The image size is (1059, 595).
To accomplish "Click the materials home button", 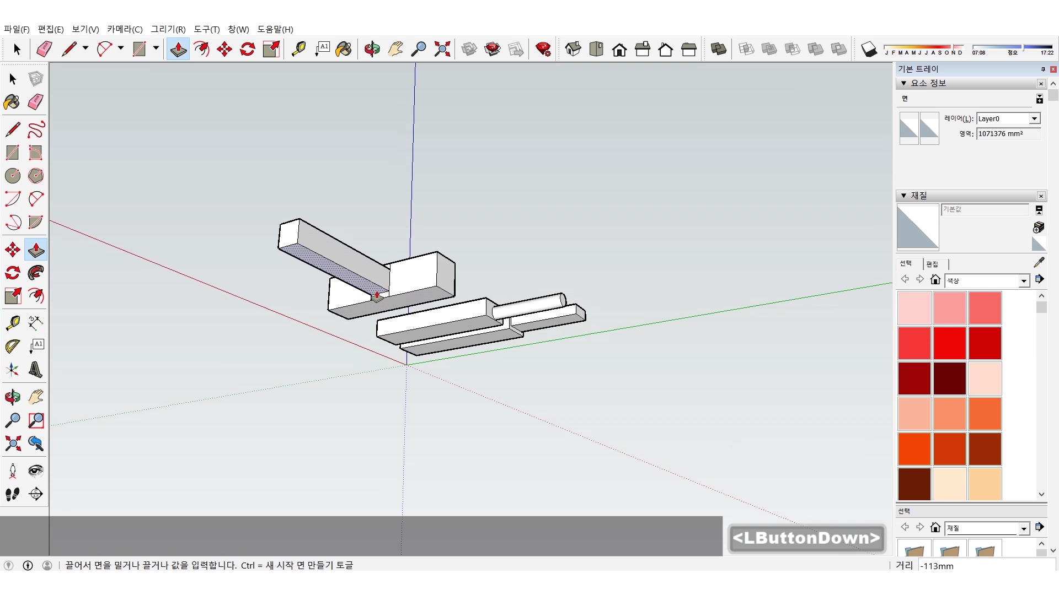I will pos(935,280).
